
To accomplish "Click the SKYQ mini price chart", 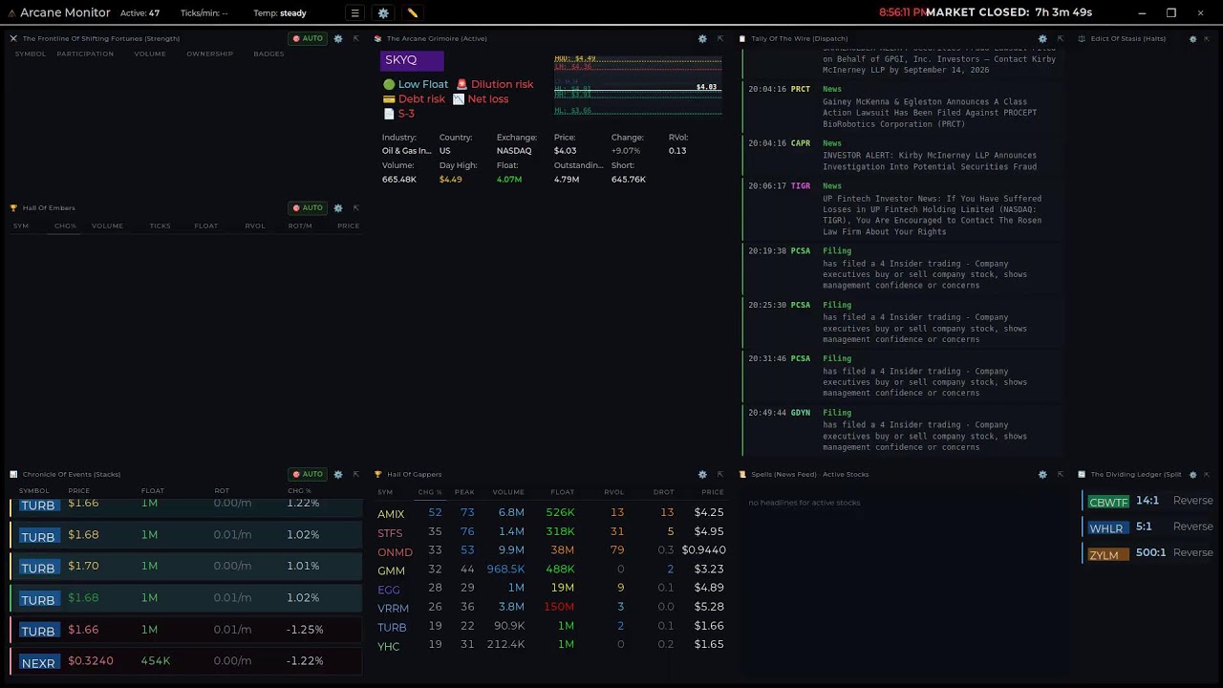I will (637, 86).
